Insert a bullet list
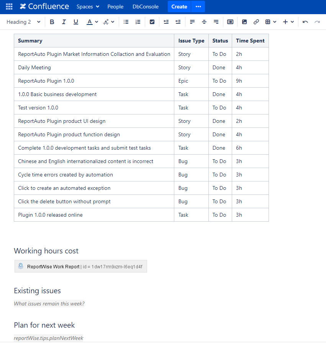This screenshot has height=356, width=326. [126, 22]
